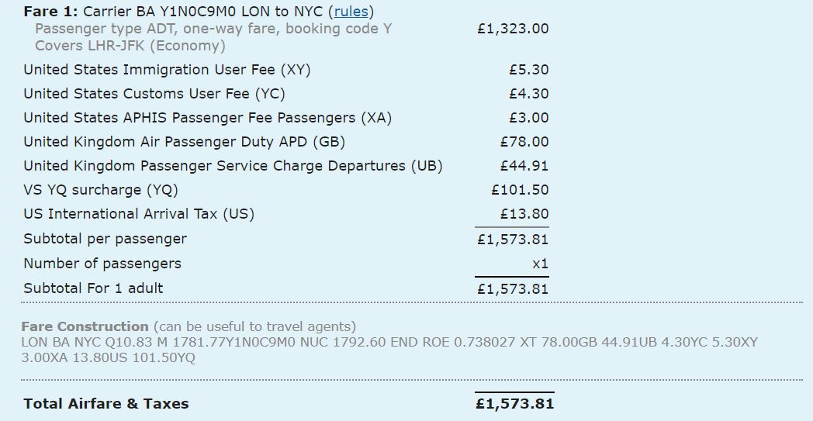Select United States Customs User Fee label
This screenshot has width=813, height=421.
pos(154,94)
